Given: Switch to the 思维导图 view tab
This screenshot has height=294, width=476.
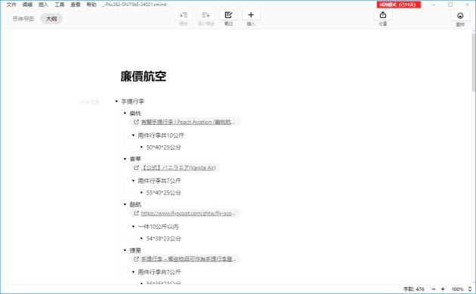Looking at the screenshot, I should tap(23, 19).
